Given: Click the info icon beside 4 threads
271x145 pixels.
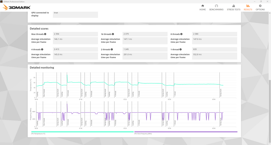Looking at the screenshot, I should [42, 49].
